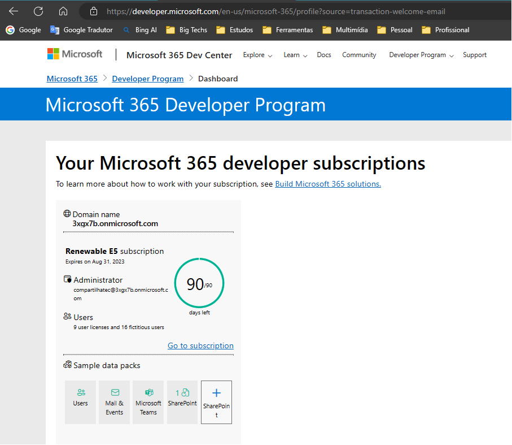Click the Microsoft logo

click(x=74, y=54)
